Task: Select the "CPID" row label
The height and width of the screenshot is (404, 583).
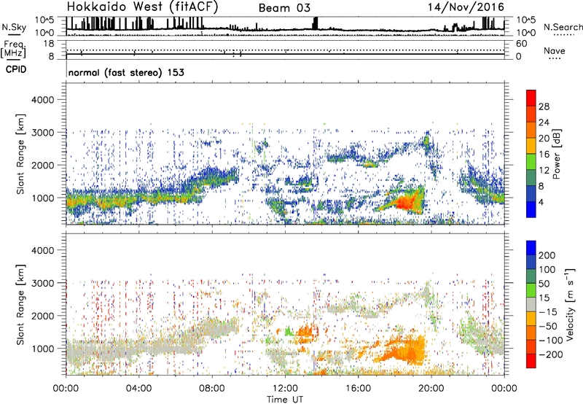Action: (x=16, y=69)
